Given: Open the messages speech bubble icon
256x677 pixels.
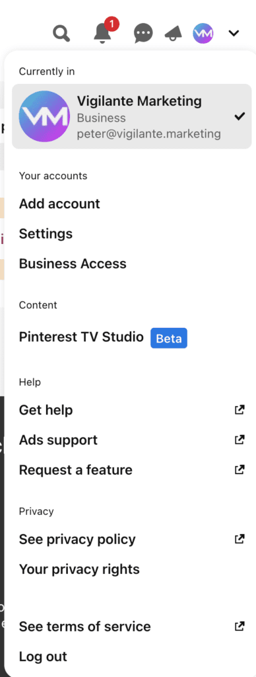Looking at the screenshot, I should [x=143, y=33].
